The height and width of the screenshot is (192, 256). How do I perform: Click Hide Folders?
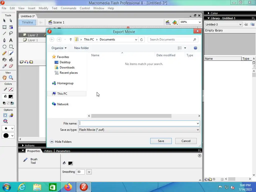coord(61,141)
